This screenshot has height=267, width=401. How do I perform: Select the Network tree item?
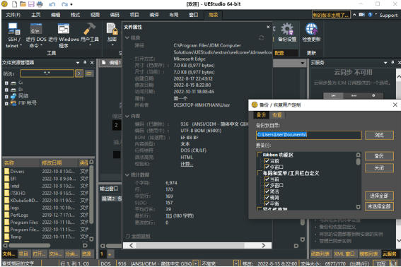(x=20, y=96)
